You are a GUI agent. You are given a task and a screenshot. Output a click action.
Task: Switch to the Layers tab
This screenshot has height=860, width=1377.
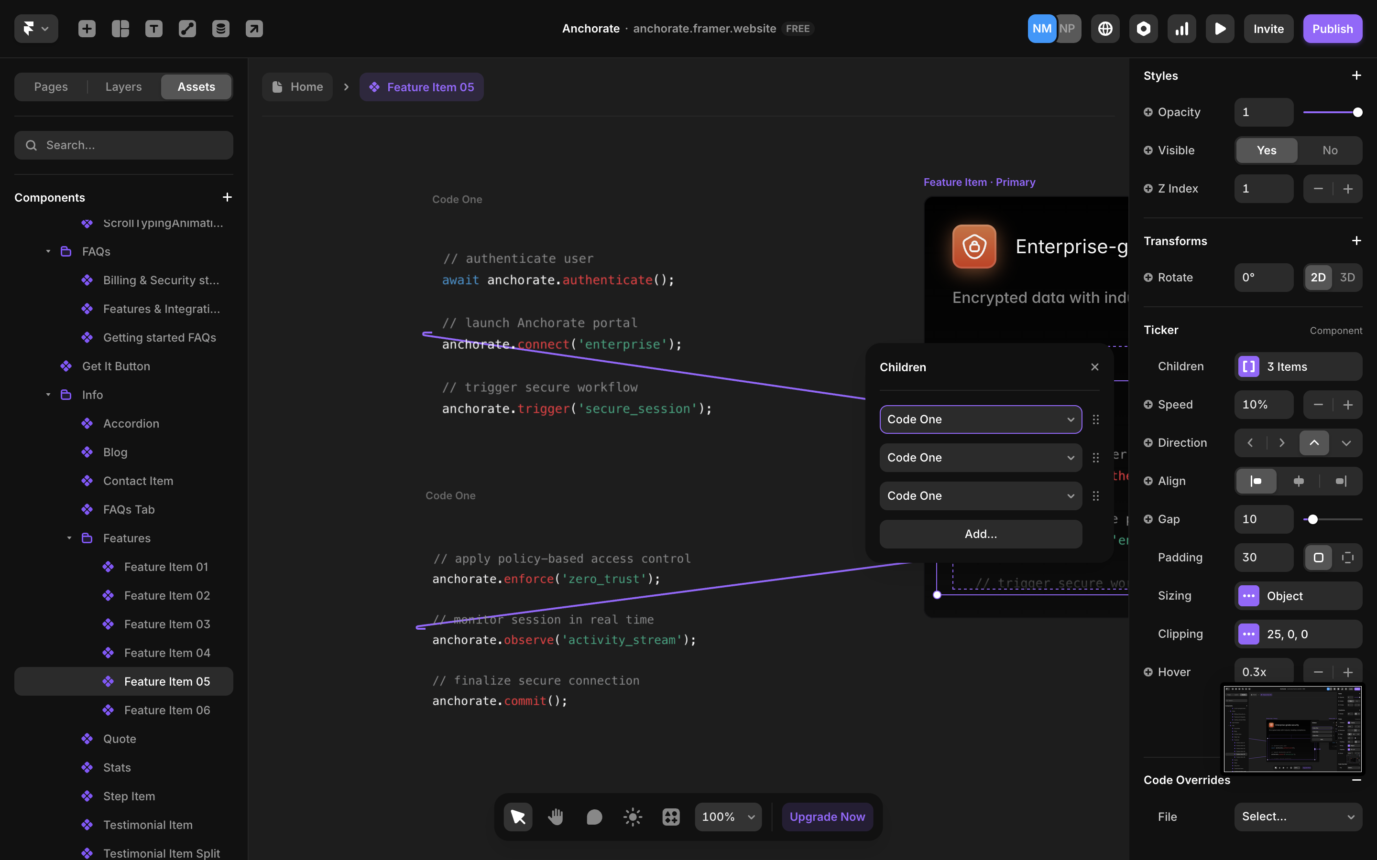point(123,87)
